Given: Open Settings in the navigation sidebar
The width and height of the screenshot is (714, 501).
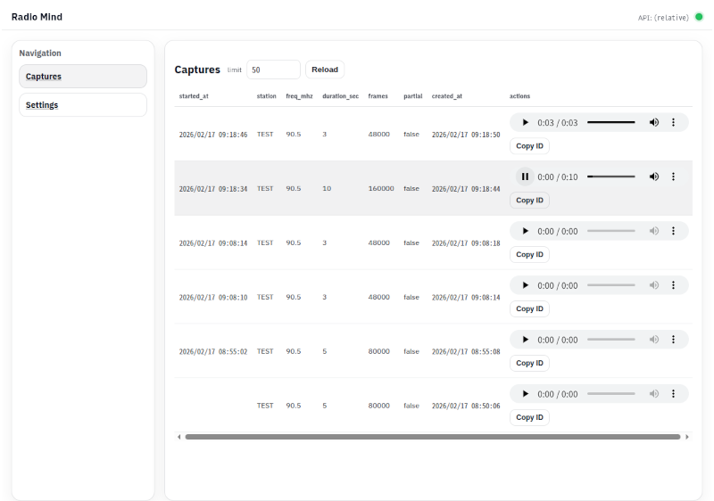Looking at the screenshot, I should pyautogui.click(x=83, y=105).
